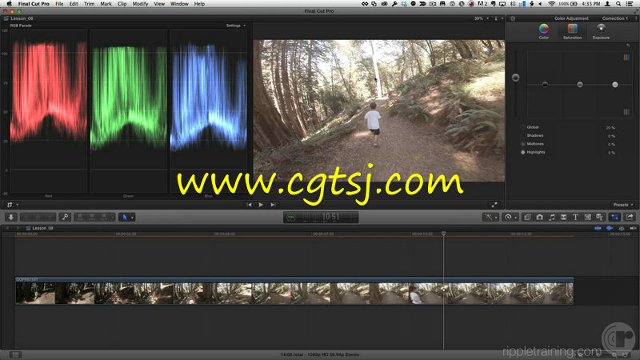Open the Correction 1 popup menu
640x360 pixels.
[x=618, y=18]
